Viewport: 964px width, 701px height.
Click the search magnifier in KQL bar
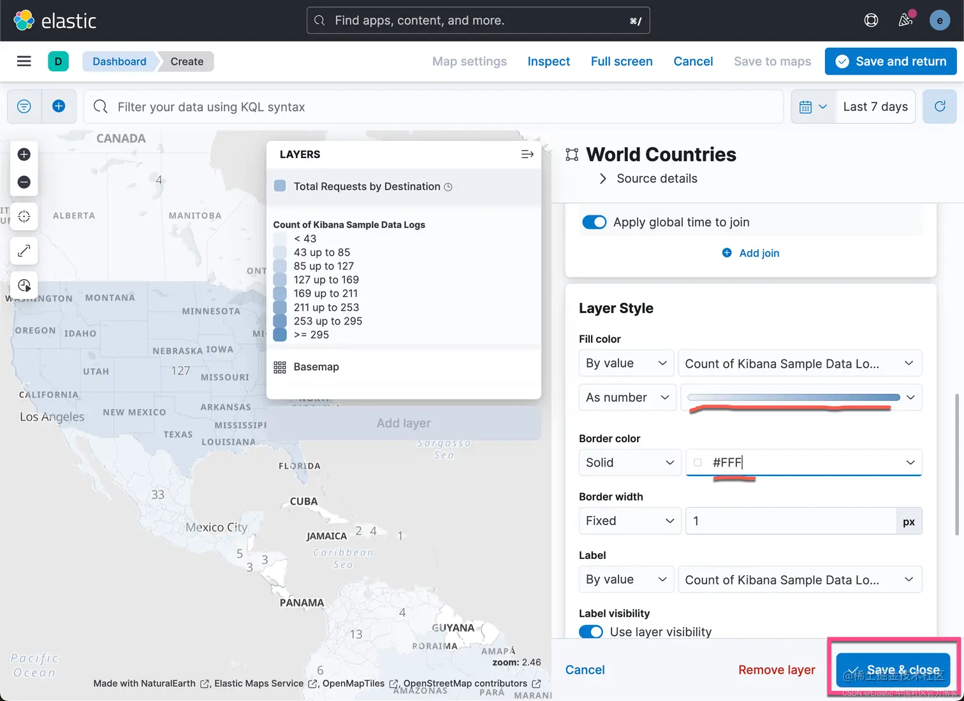pos(101,106)
